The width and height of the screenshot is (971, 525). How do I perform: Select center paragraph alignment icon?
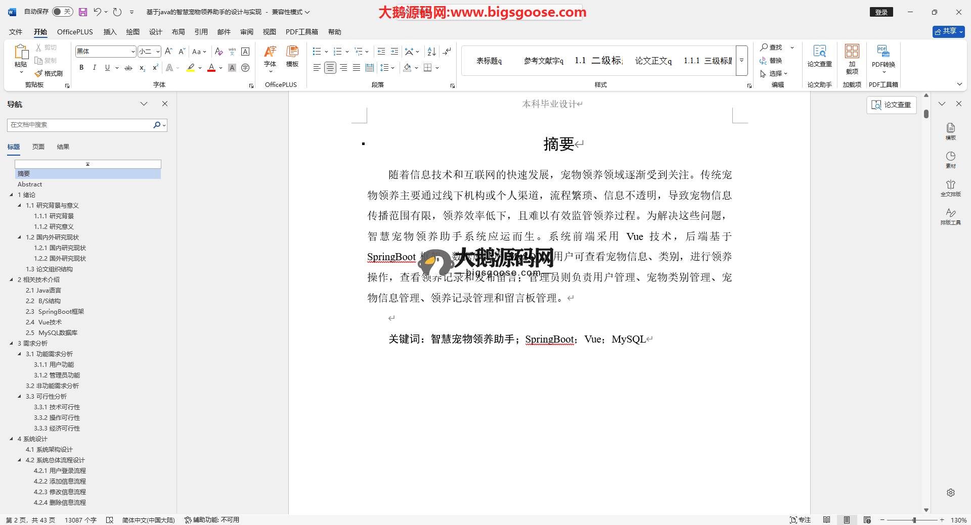click(x=330, y=68)
